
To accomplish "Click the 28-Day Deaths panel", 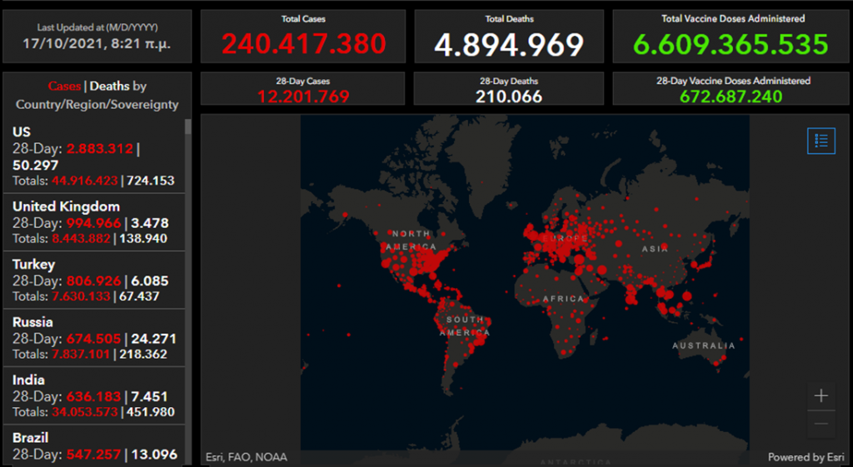I will click(x=509, y=89).
